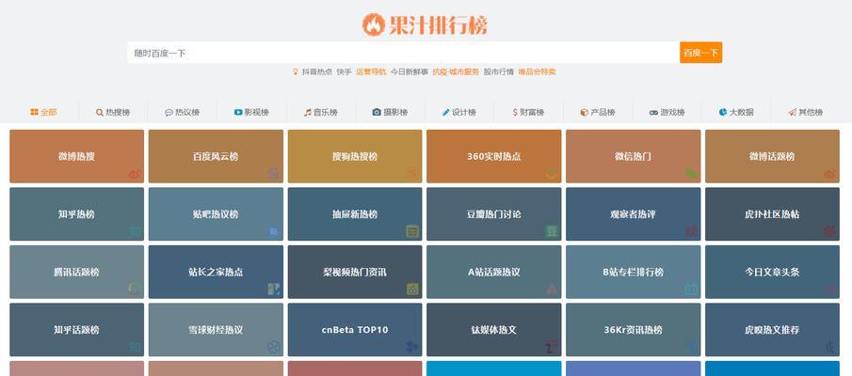Open the 知乎话题榜 card
This screenshot has height=376, width=852.
coord(76,330)
